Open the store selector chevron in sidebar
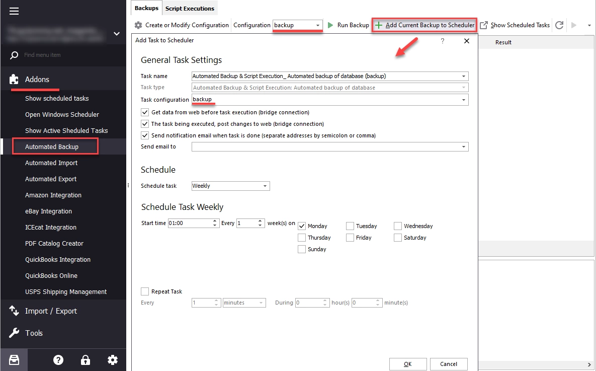 point(117,34)
